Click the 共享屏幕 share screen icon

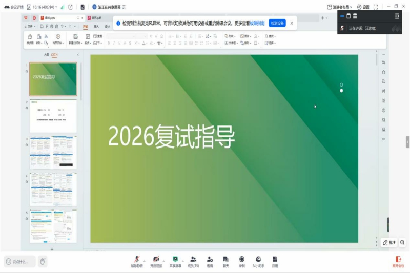click(x=175, y=260)
